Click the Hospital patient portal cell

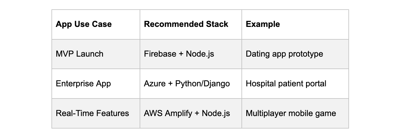pos(295,84)
